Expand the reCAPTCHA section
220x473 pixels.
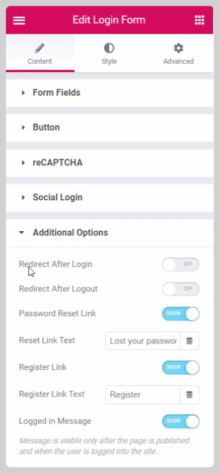tap(109, 163)
